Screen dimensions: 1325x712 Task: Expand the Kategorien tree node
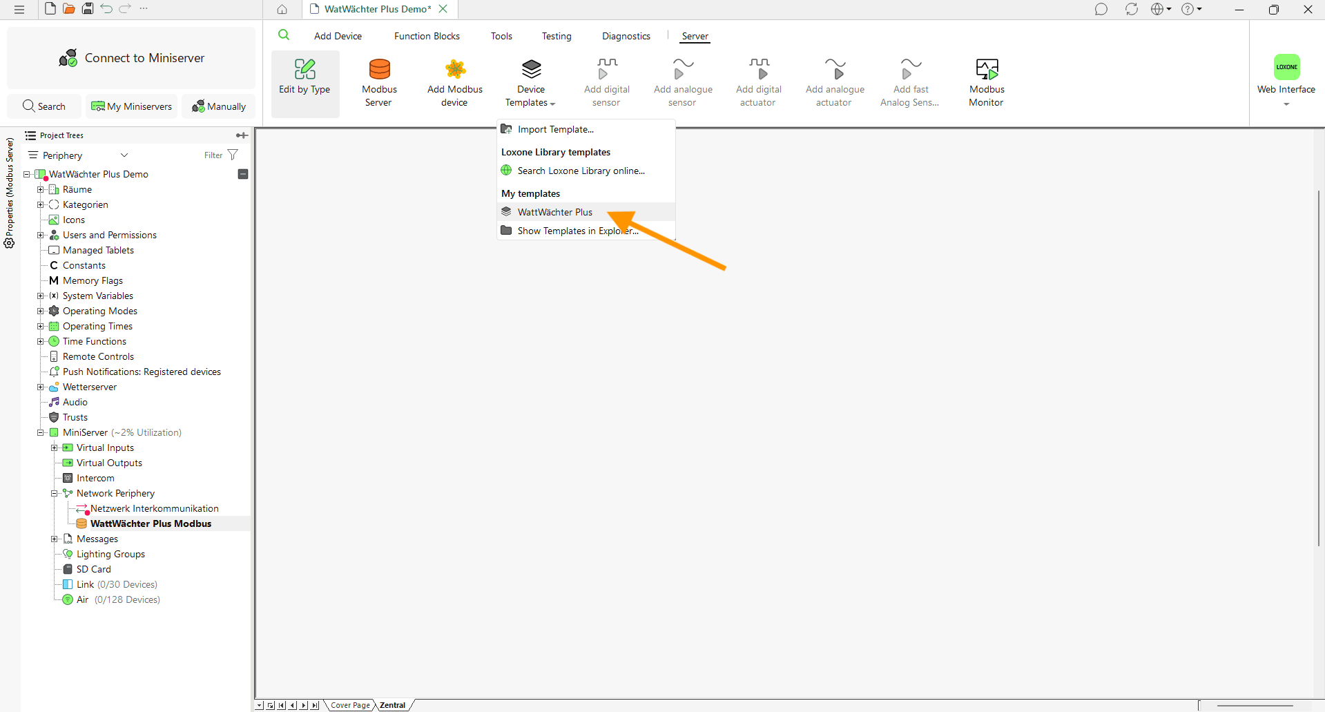(x=41, y=204)
